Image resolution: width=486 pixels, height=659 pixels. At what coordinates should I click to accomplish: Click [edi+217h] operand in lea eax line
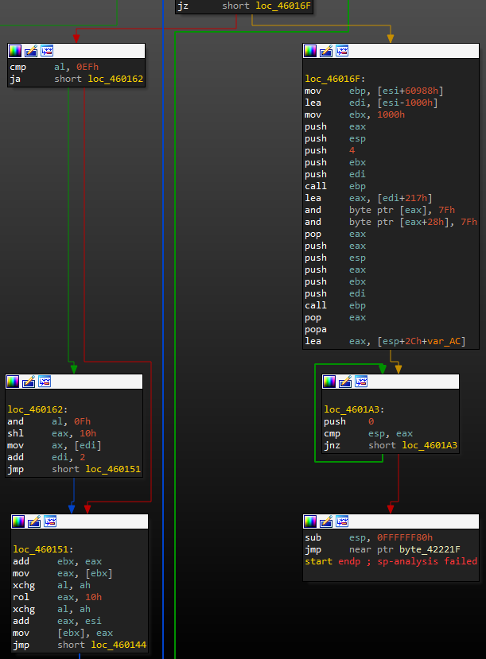[x=404, y=199]
